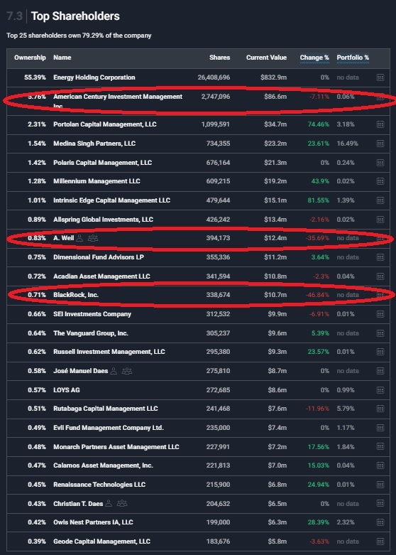Screen dimensions: 396x555
Task: Open details icon for Owls Nest Partners row
Action: tap(380, 522)
